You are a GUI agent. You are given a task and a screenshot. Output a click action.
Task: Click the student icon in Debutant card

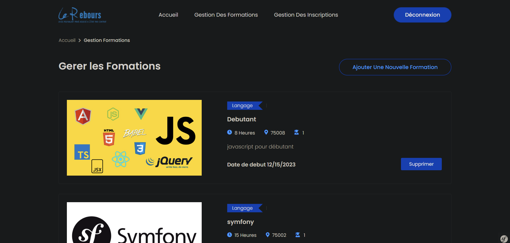296,132
